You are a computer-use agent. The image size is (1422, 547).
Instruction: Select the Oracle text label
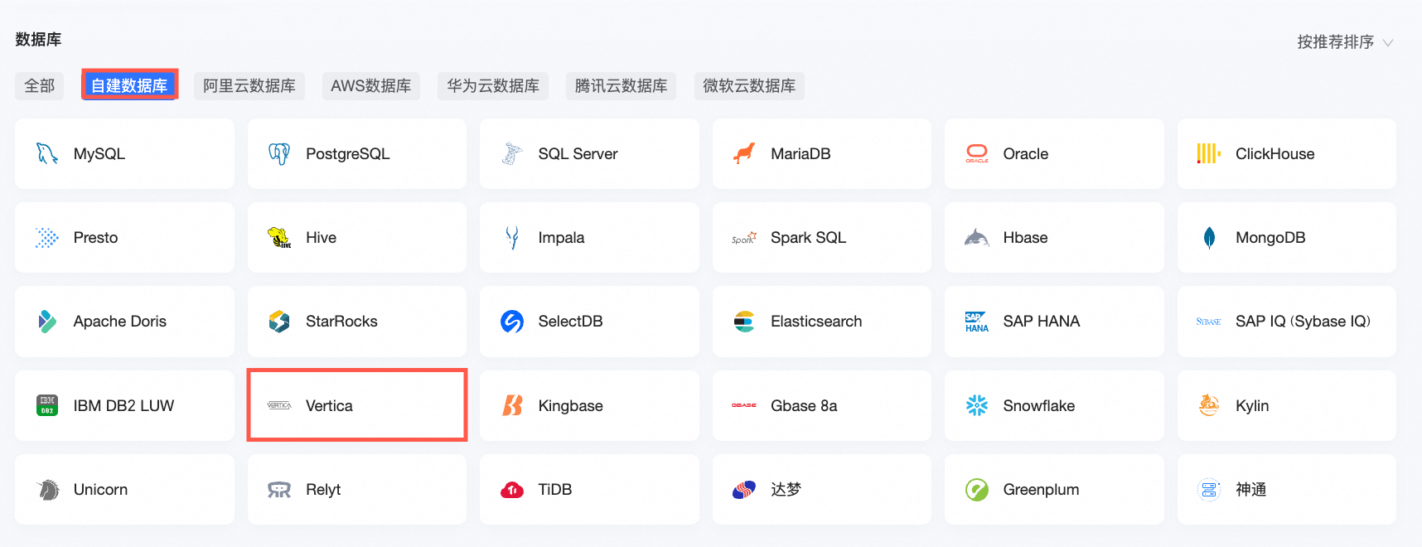1025,153
